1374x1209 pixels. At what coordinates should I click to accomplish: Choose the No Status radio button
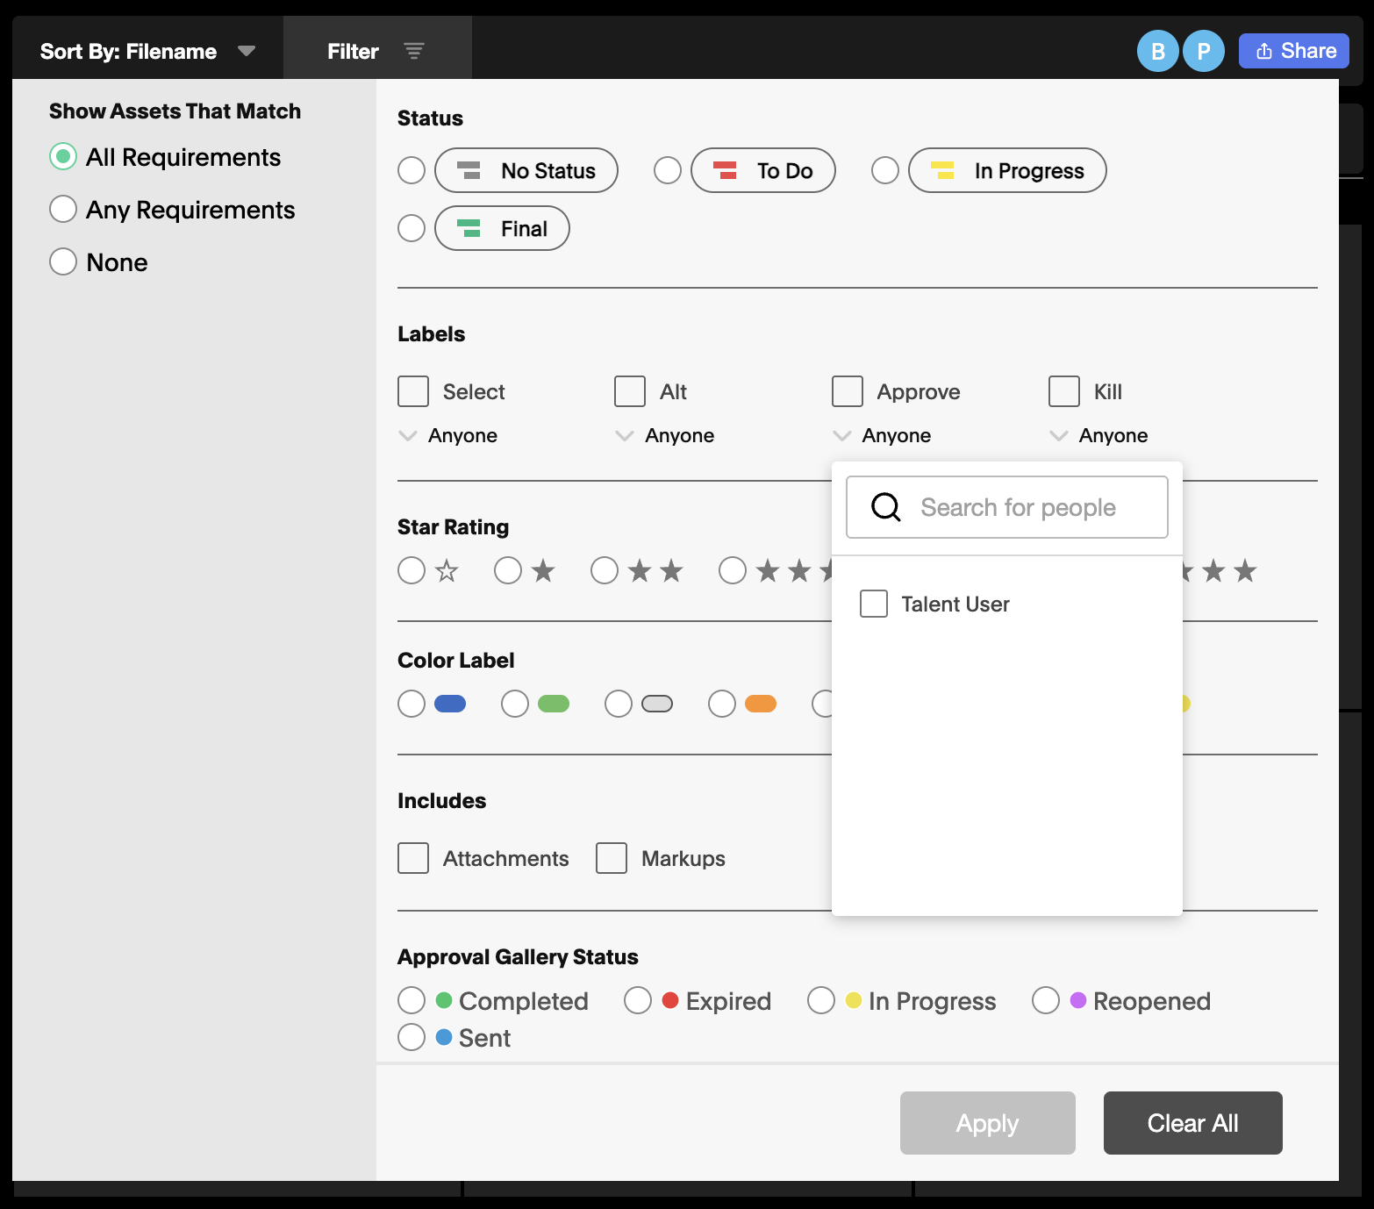(x=411, y=170)
